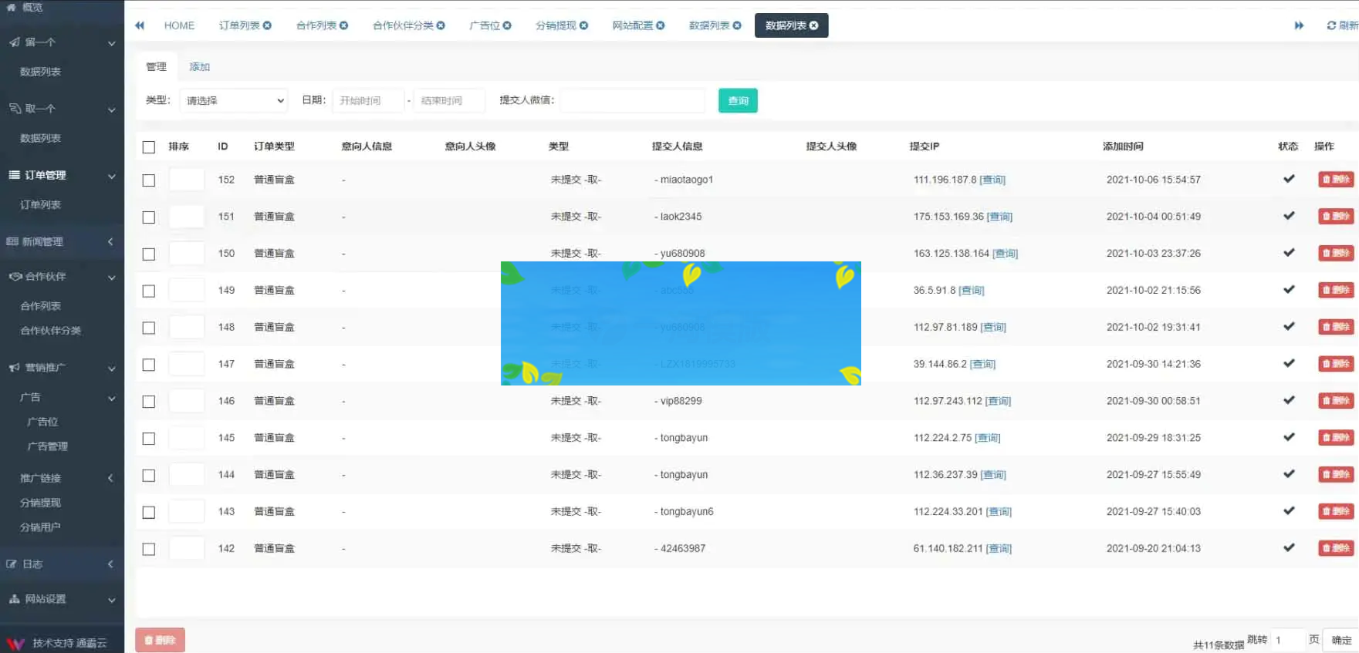
Task: Click the 开始时间 start date field
Action: (368, 101)
